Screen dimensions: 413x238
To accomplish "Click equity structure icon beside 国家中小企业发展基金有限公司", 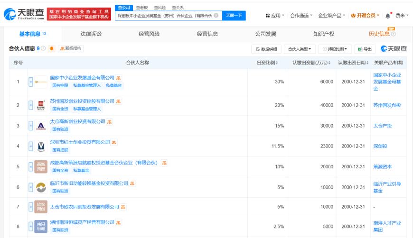I will coord(119,78).
